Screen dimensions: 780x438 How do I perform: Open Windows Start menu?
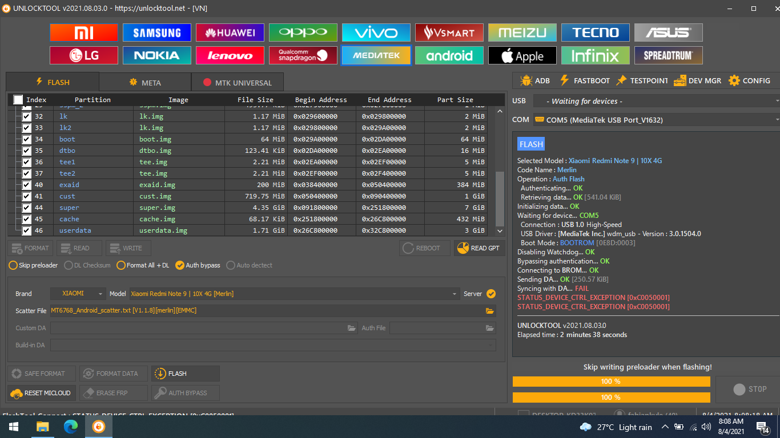(x=13, y=427)
